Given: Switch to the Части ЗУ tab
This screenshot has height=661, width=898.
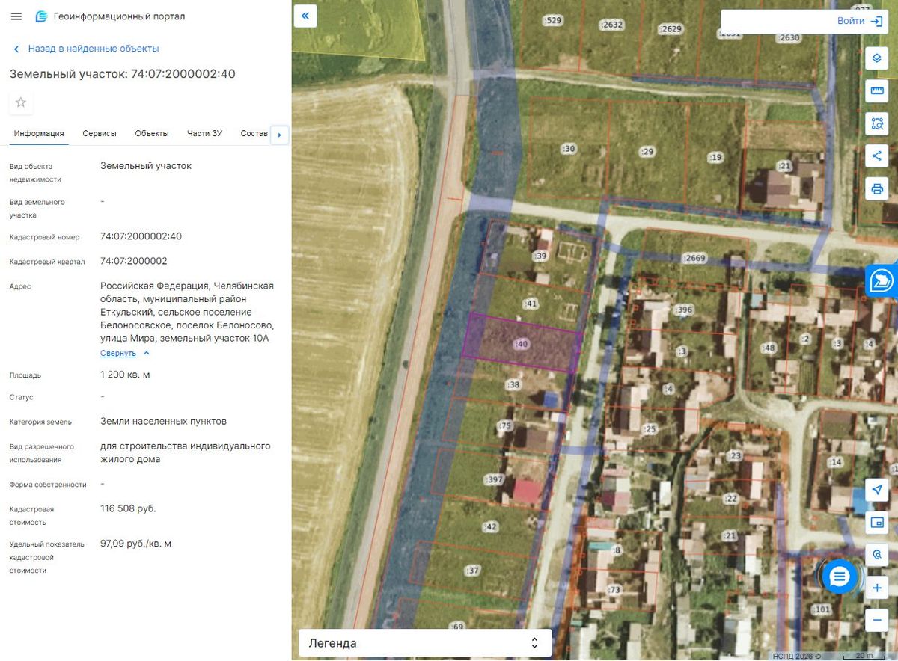Looking at the screenshot, I should click(x=204, y=133).
